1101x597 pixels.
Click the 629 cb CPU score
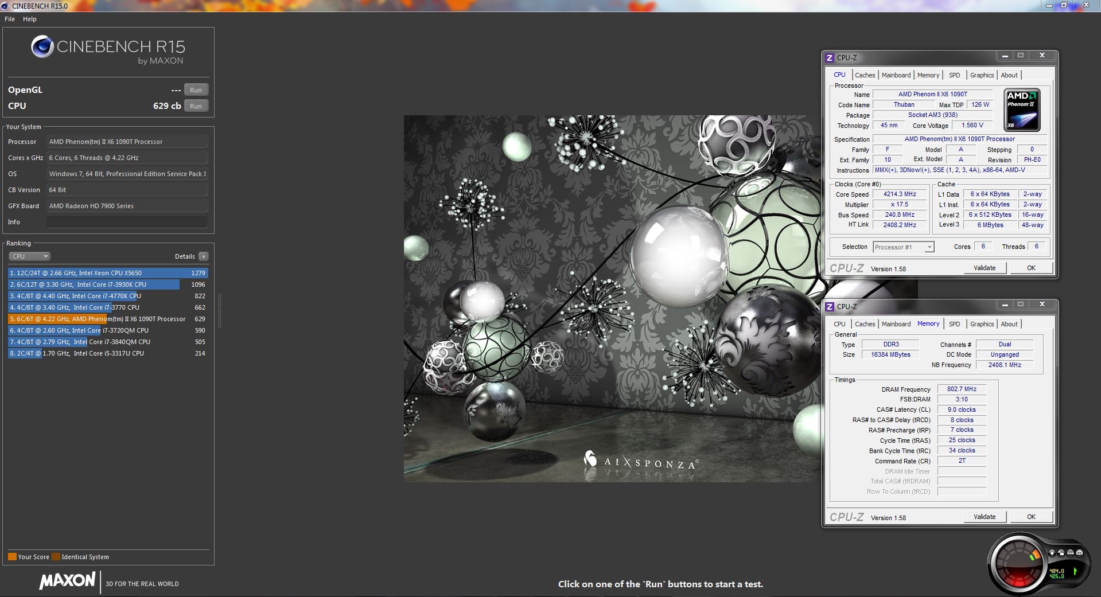tap(167, 106)
